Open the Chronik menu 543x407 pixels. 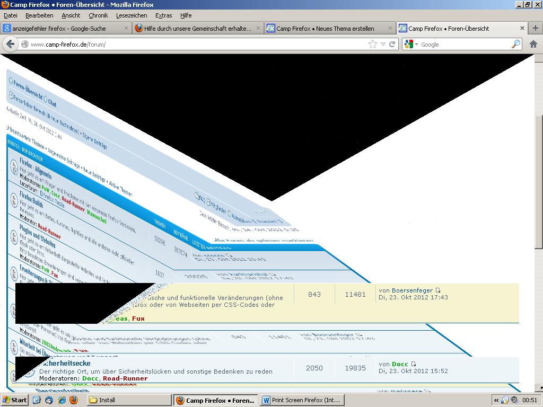coord(98,15)
